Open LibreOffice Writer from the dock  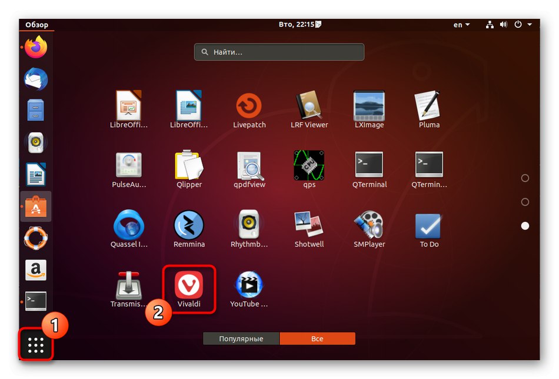36,174
